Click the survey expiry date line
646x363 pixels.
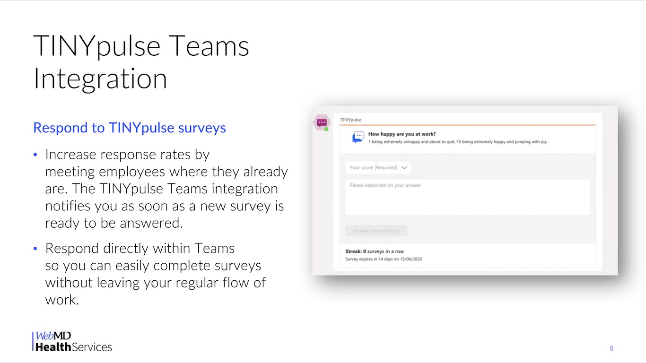[384, 259]
